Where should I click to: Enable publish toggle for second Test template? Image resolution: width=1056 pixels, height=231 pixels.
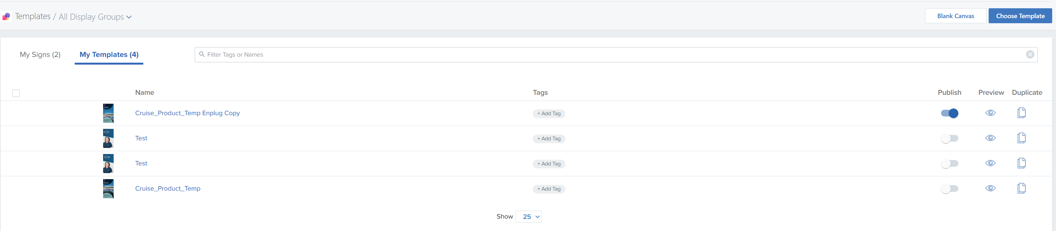(x=949, y=164)
